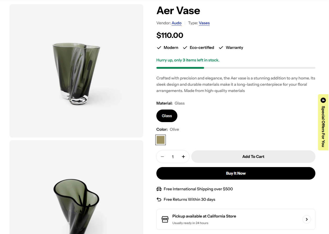Add the Aer Vase to cart
The image size is (329, 234).
click(x=253, y=157)
